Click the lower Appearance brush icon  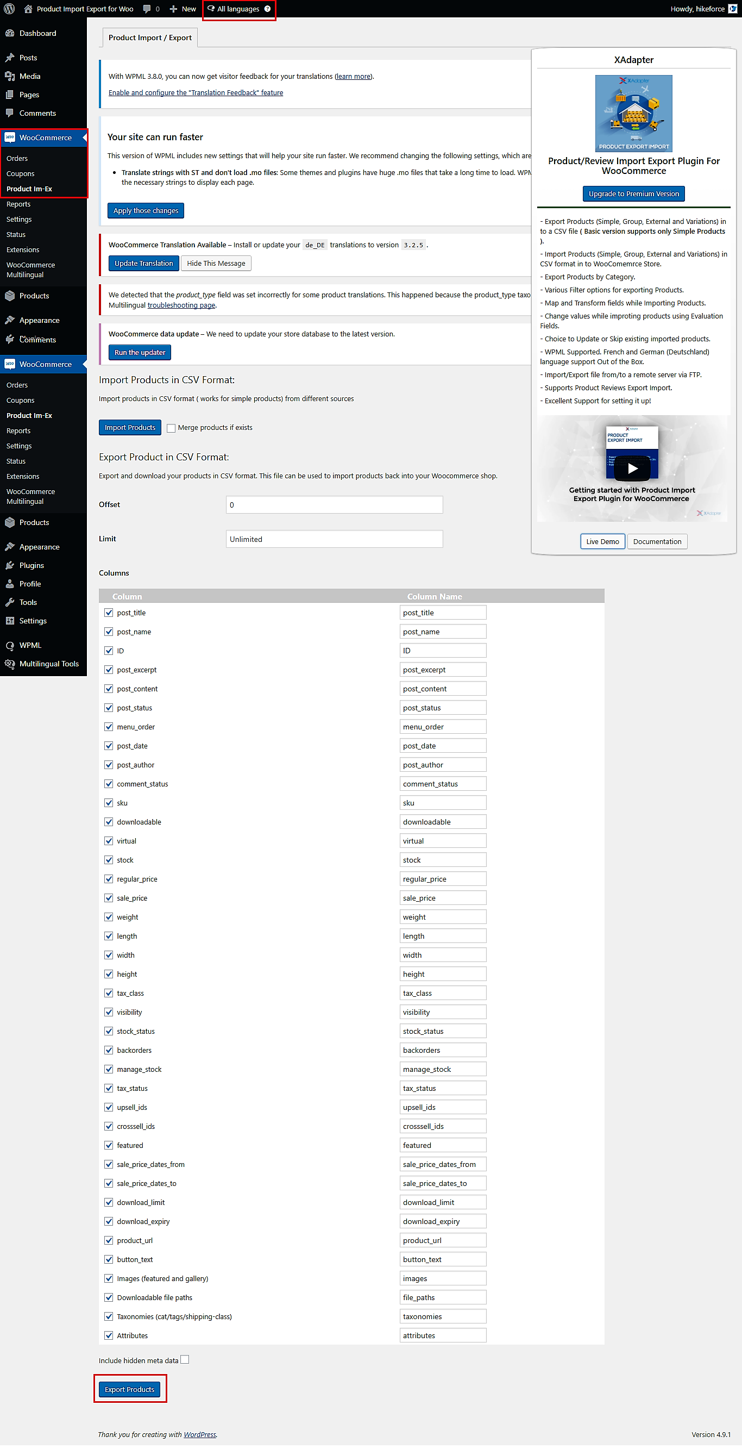(x=10, y=546)
